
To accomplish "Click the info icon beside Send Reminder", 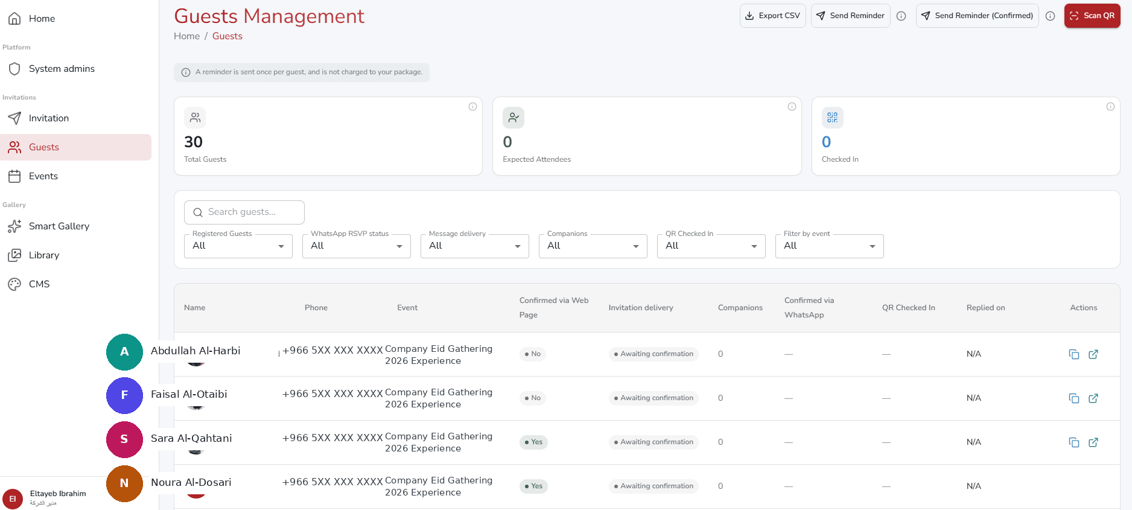I will (901, 16).
